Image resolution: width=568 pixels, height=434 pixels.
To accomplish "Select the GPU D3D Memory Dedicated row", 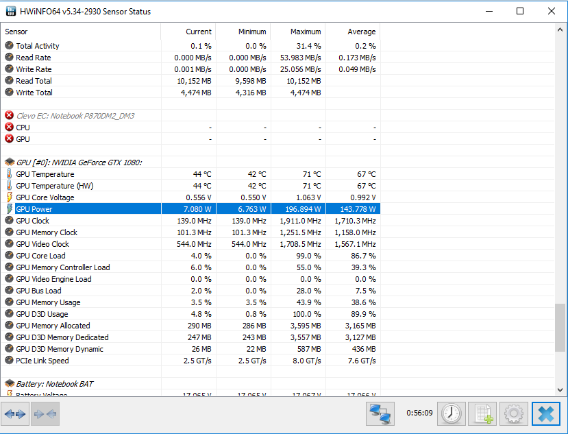I will [x=190, y=337].
